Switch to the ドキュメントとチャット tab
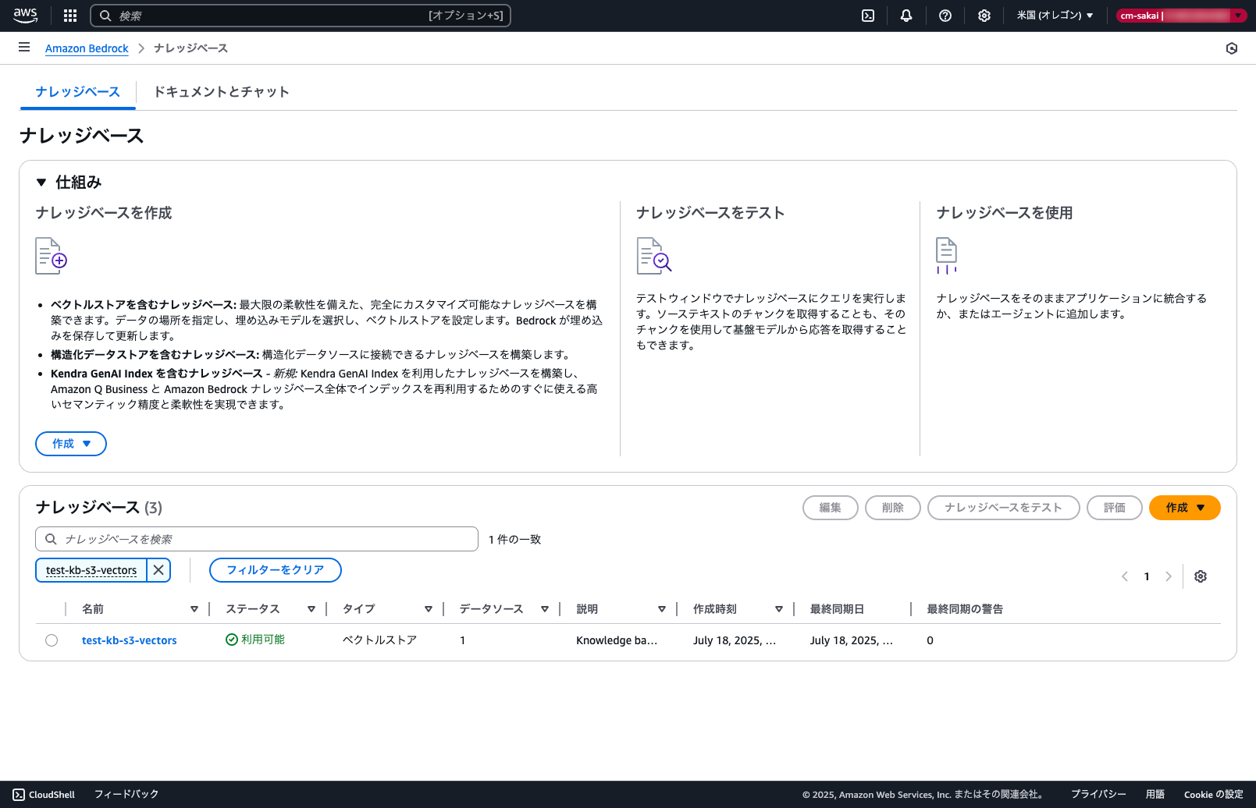The height and width of the screenshot is (808, 1256). (221, 92)
